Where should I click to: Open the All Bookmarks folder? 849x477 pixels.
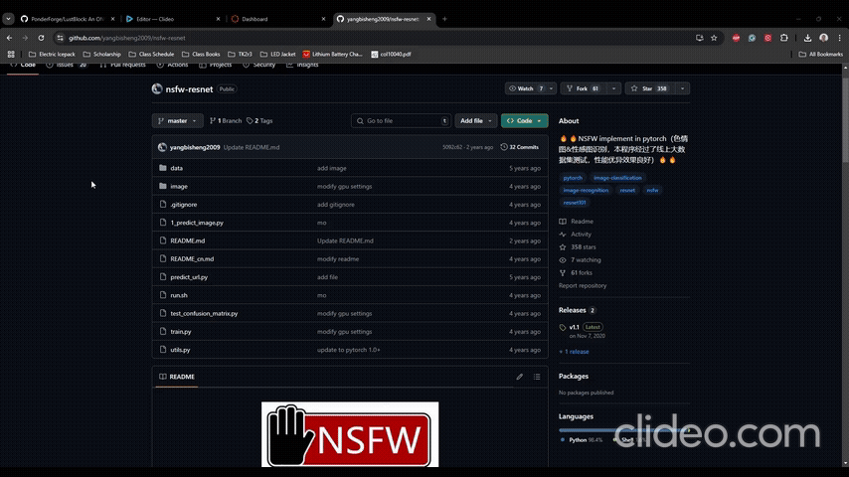pos(821,54)
